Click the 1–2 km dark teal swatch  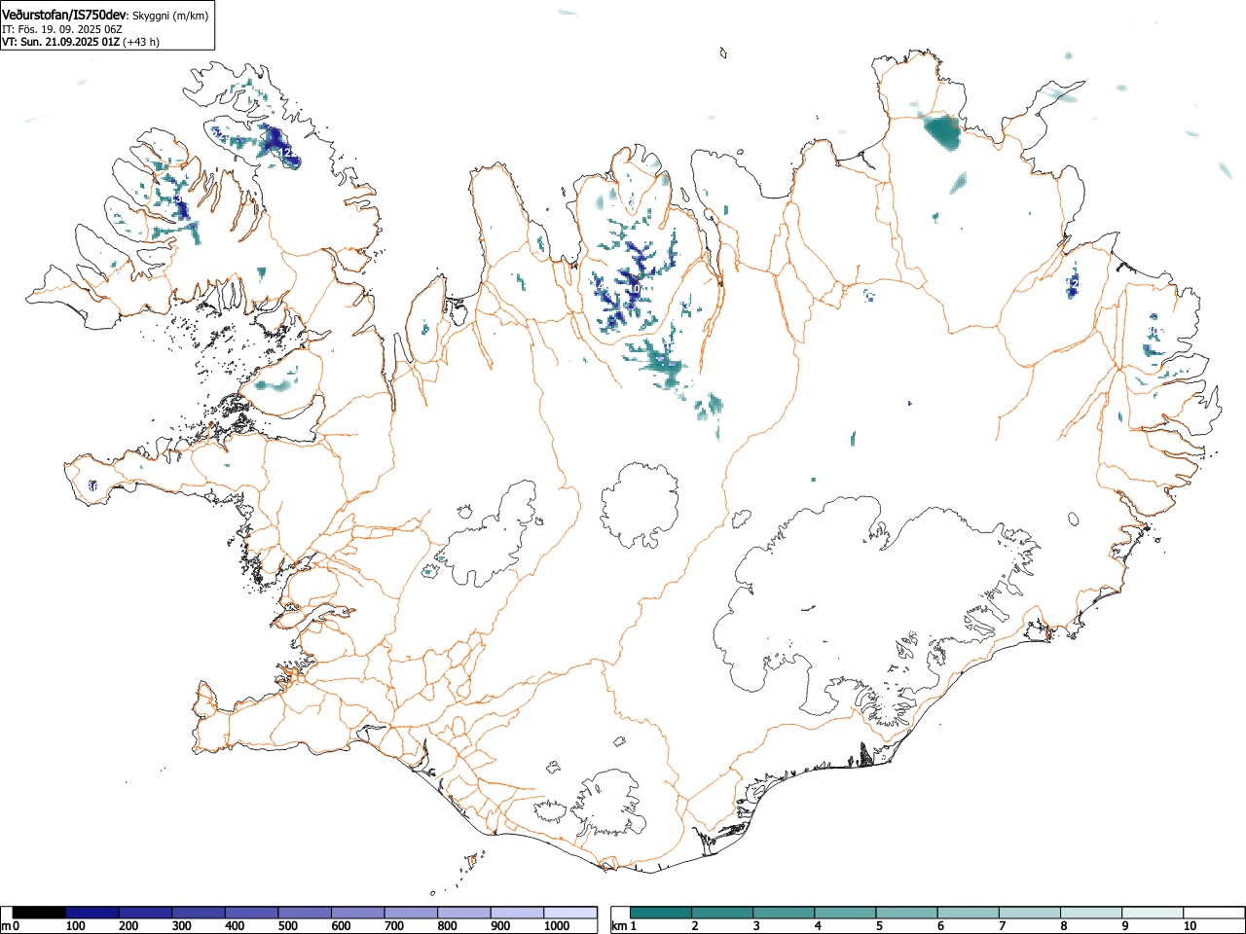tap(661, 913)
